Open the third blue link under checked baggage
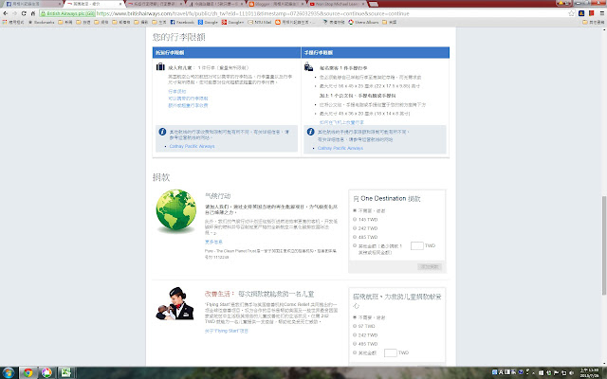The width and height of the screenshot is (607, 379). pyautogui.click(x=188, y=105)
